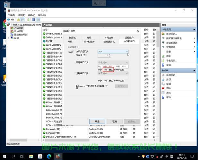Collapse the B9ERP section in actions pane

click(194, 70)
